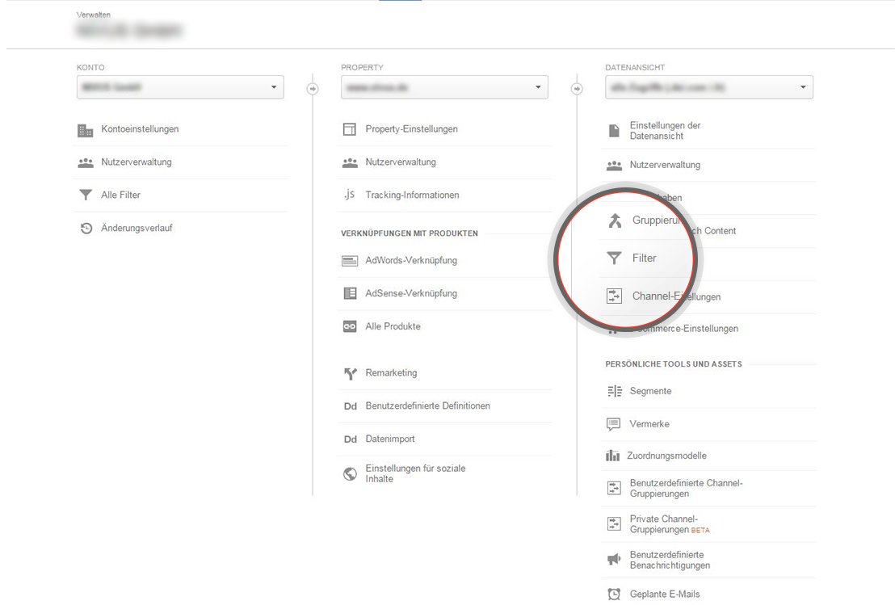This screenshot has height=605, width=895.
Task: Click the Channel-Einstellungen arrows icon
Action: [614, 296]
